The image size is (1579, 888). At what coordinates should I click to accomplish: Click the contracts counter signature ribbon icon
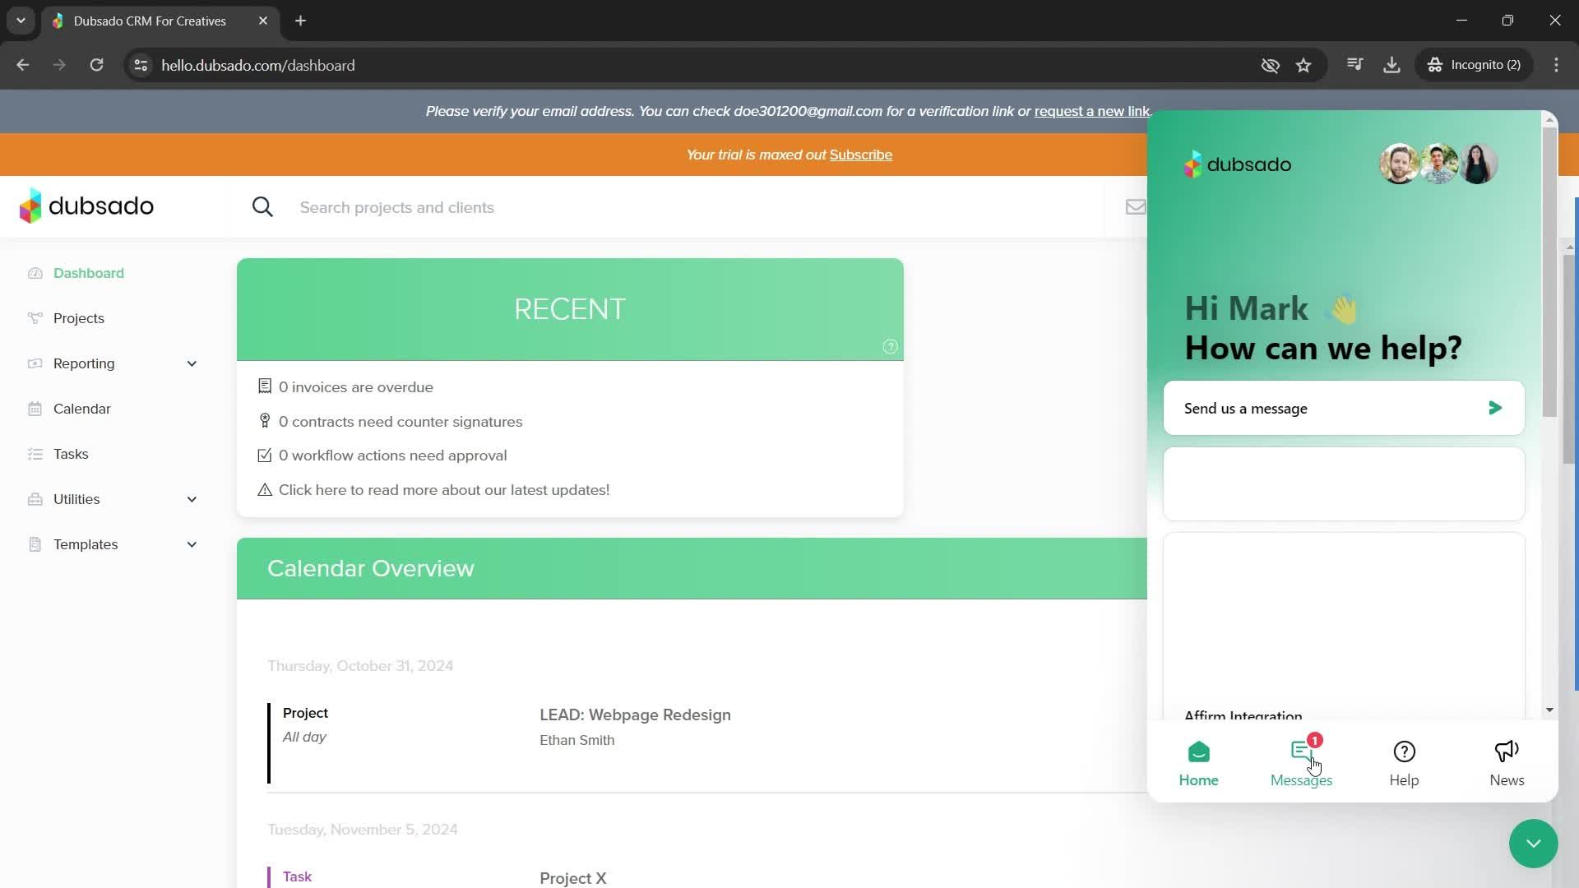[x=265, y=421]
